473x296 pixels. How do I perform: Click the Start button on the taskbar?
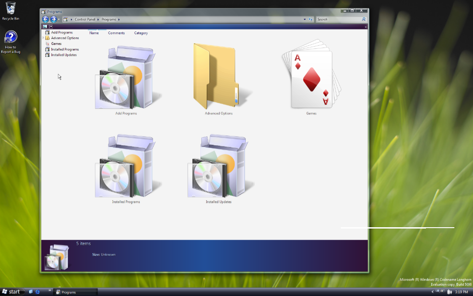pyautogui.click(x=11, y=292)
